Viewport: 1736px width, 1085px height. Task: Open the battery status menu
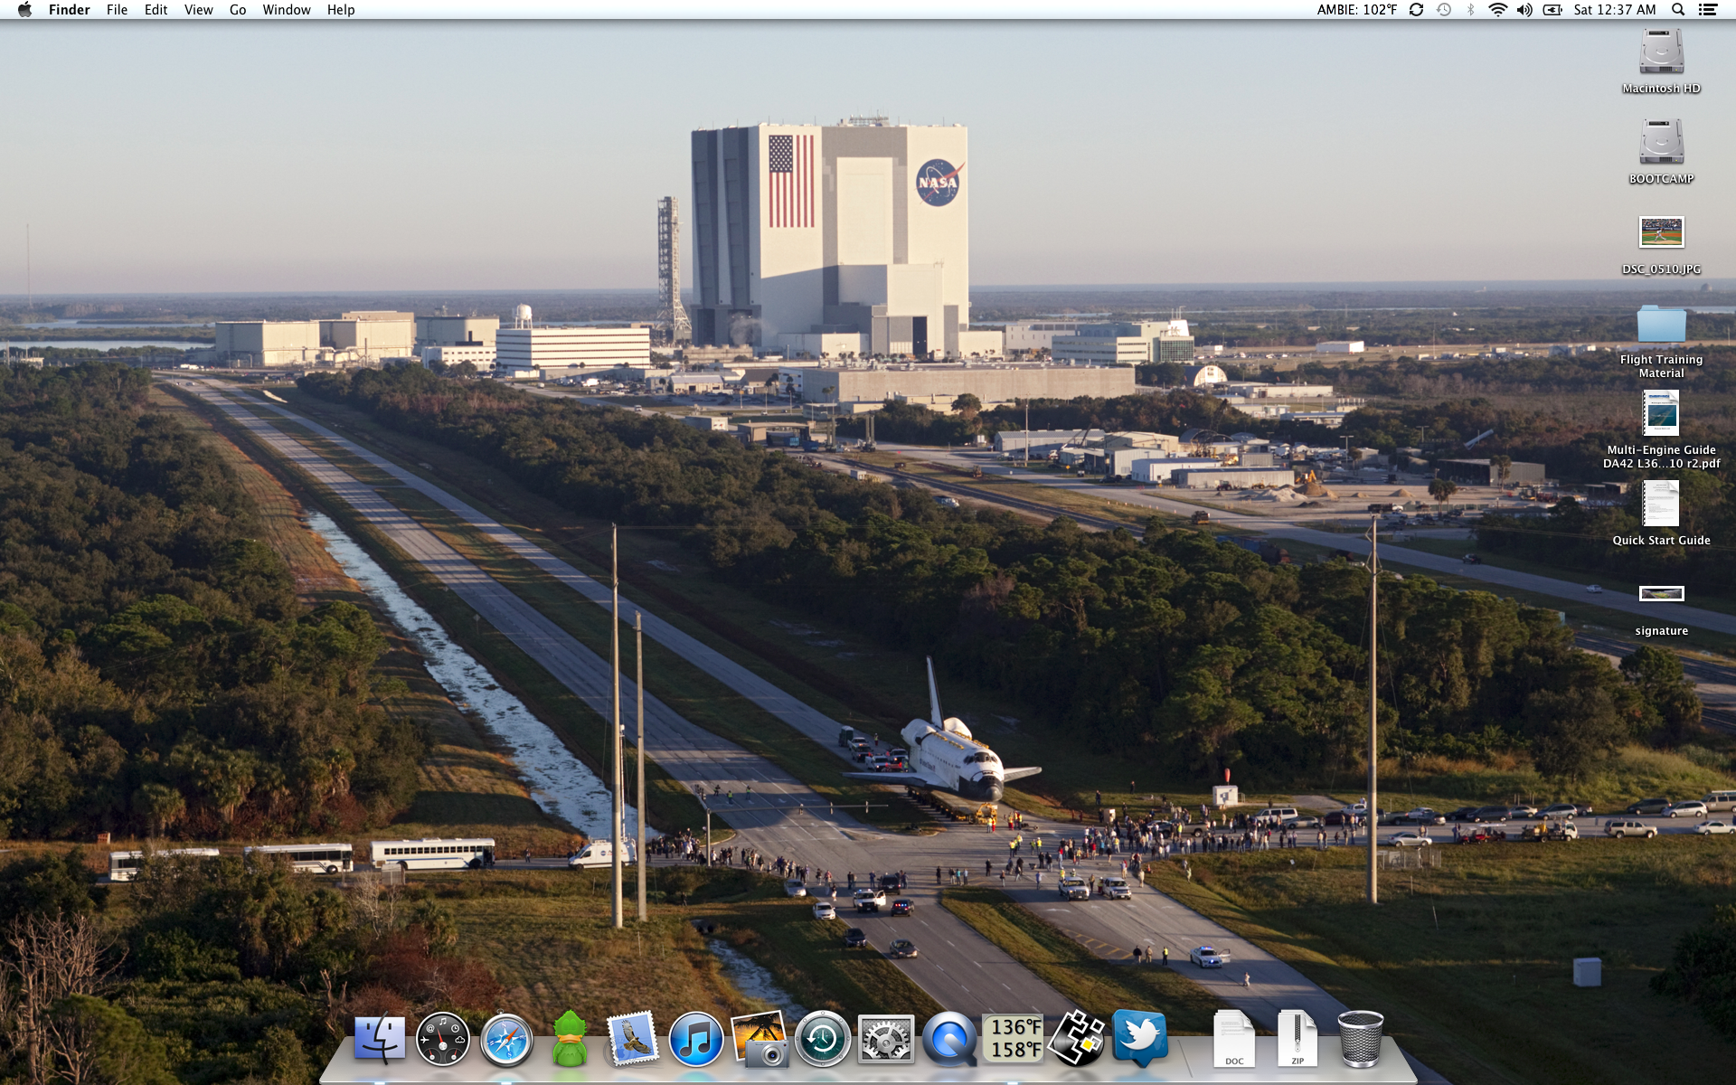1552,10
